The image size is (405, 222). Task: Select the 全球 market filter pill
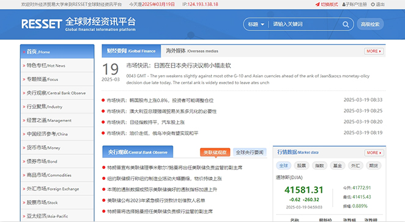pyautogui.click(x=283, y=166)
